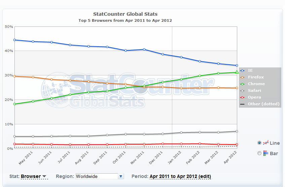Open the Stat Browser dropdown
Viewport: 285px width, 187px height.
[x=34, y=176]
